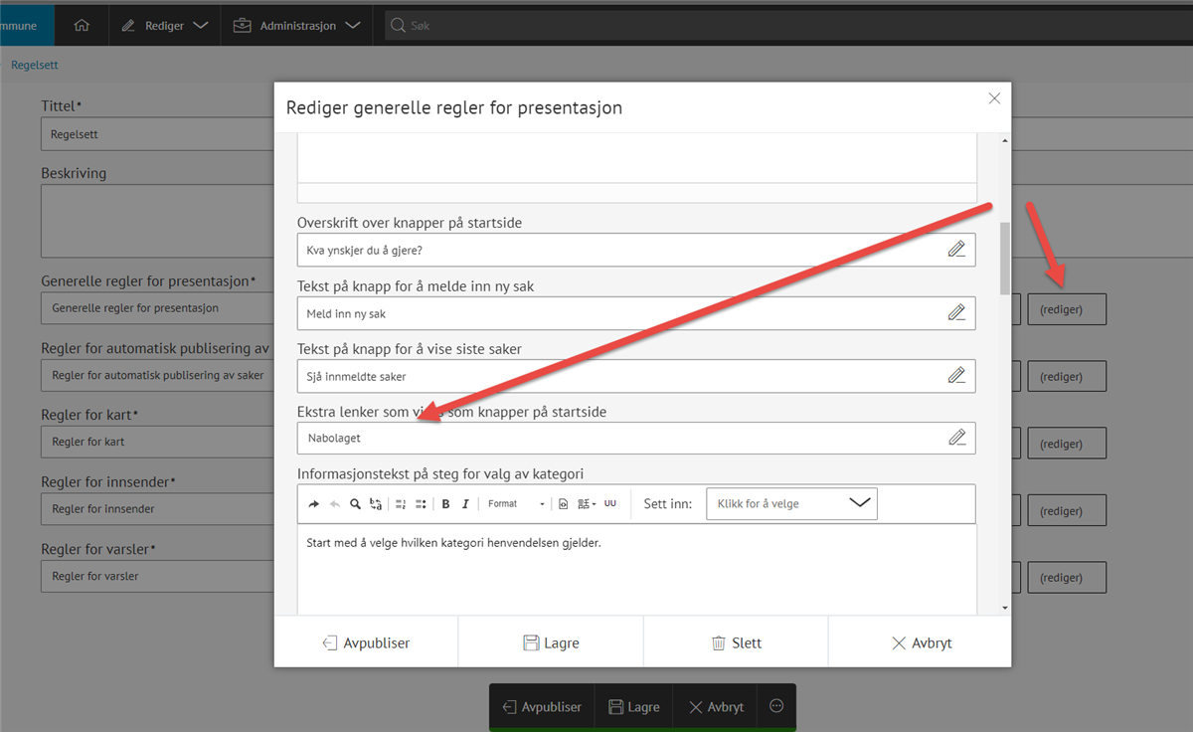This screenshot has height=732, width=1193.
Task: Click Lagre button in the dialog
Action: tap(551, 642)
